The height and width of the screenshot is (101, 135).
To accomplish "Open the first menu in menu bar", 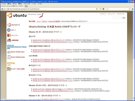I will [3, 4].
